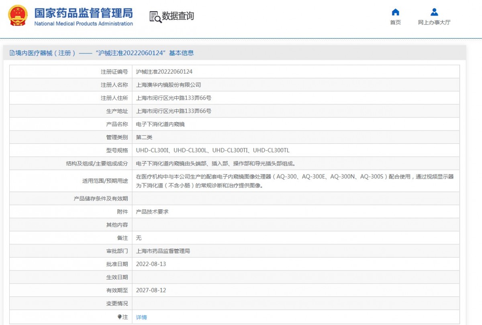This screenshot has width=482, height=325.
Task: Click the 管理类别 label
Action: [117, 137]
